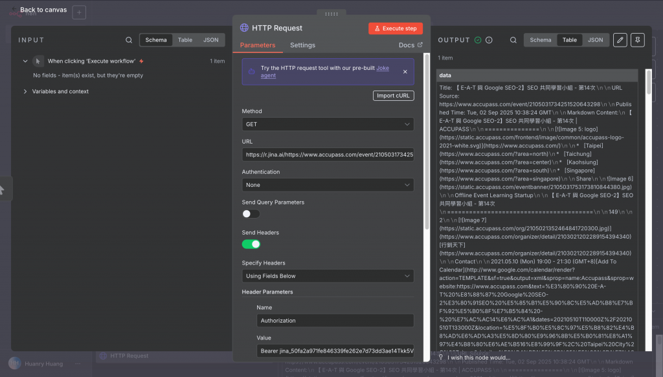Click 'No fields - item(s) exist' message

click(x=88, y=75)
